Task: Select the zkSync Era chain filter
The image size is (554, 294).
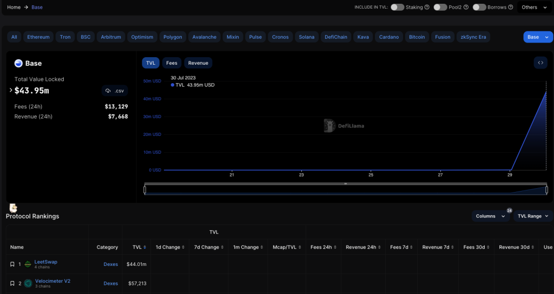Action: (x=473, y=37)
